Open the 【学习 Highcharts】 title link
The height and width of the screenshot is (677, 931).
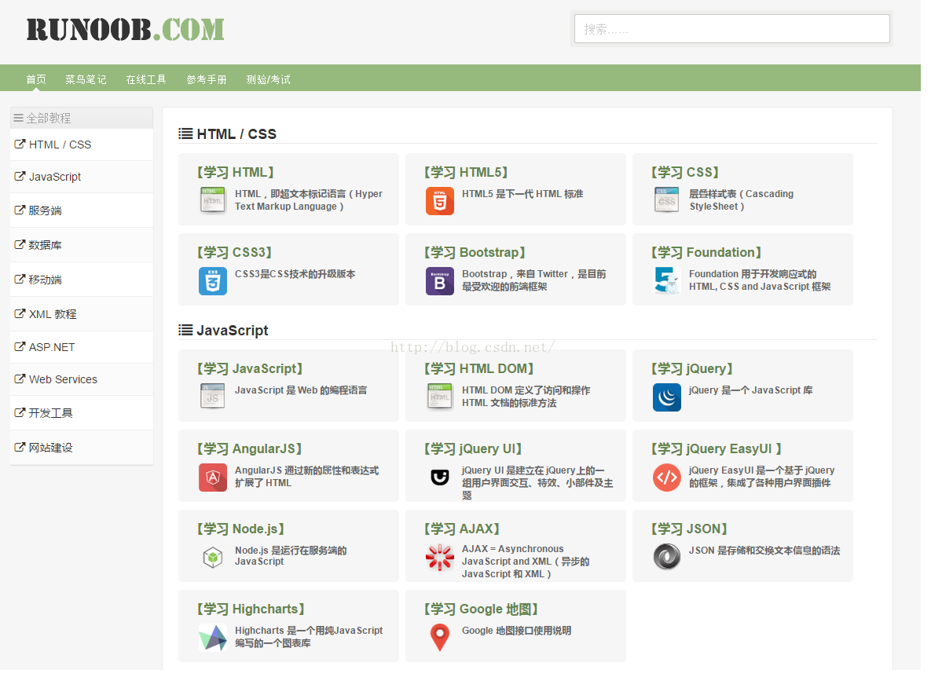pos(254,615)
